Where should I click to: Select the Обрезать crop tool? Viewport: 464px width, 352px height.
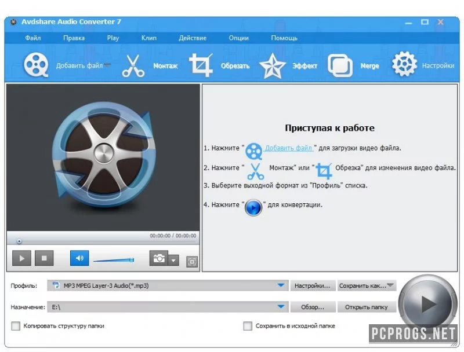tap(201, 65)
